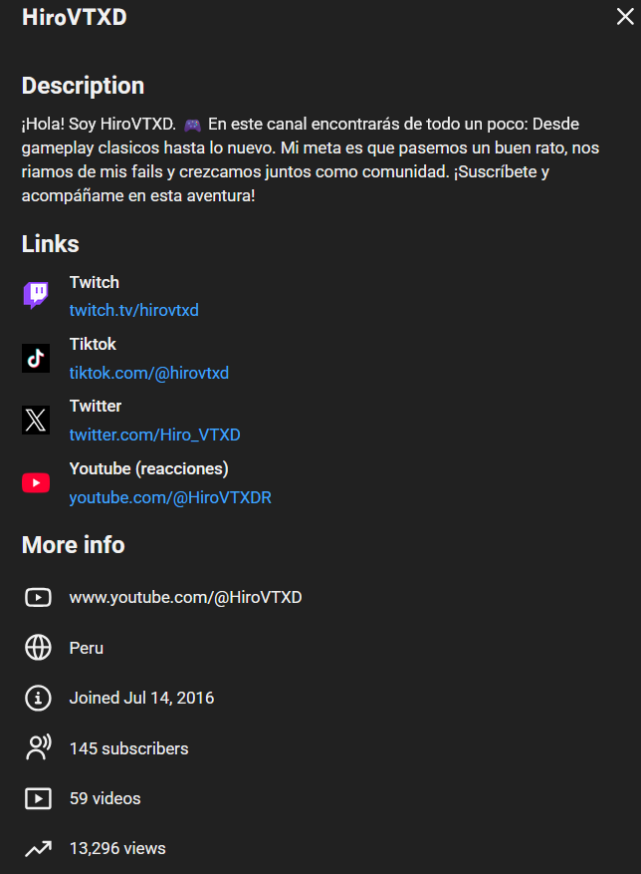Click the game controller emoji in description
The width and height of the screenshot is (641, 874).
point(192,125)
